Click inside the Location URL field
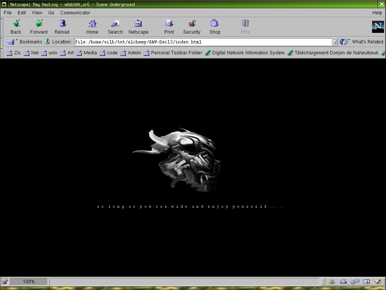This screenshot has width=386, height=290. coord(203,42)
